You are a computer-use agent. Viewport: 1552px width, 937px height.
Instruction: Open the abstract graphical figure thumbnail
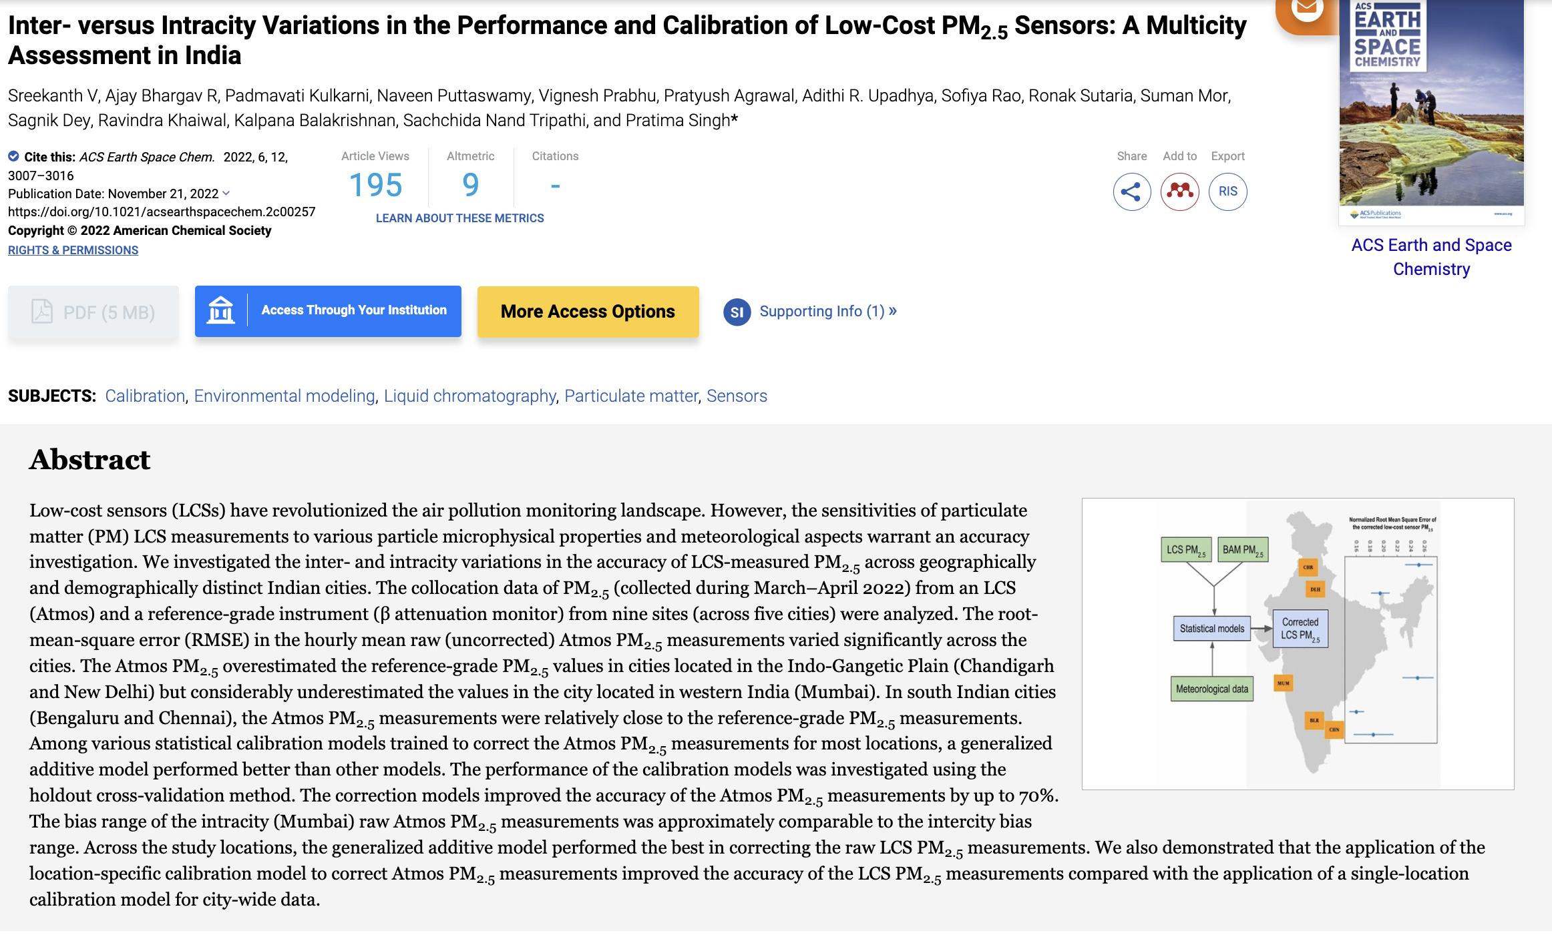click(1298, 643)
